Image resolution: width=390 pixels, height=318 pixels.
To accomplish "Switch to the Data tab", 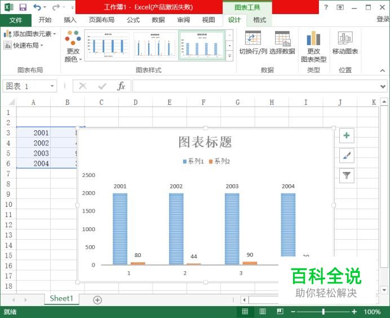I will click(x=158, y=20).
